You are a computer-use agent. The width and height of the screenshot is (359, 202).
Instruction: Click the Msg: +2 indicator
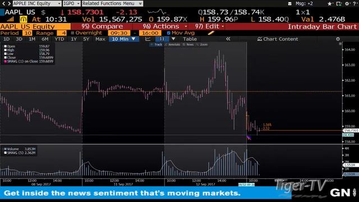[304, 4]
